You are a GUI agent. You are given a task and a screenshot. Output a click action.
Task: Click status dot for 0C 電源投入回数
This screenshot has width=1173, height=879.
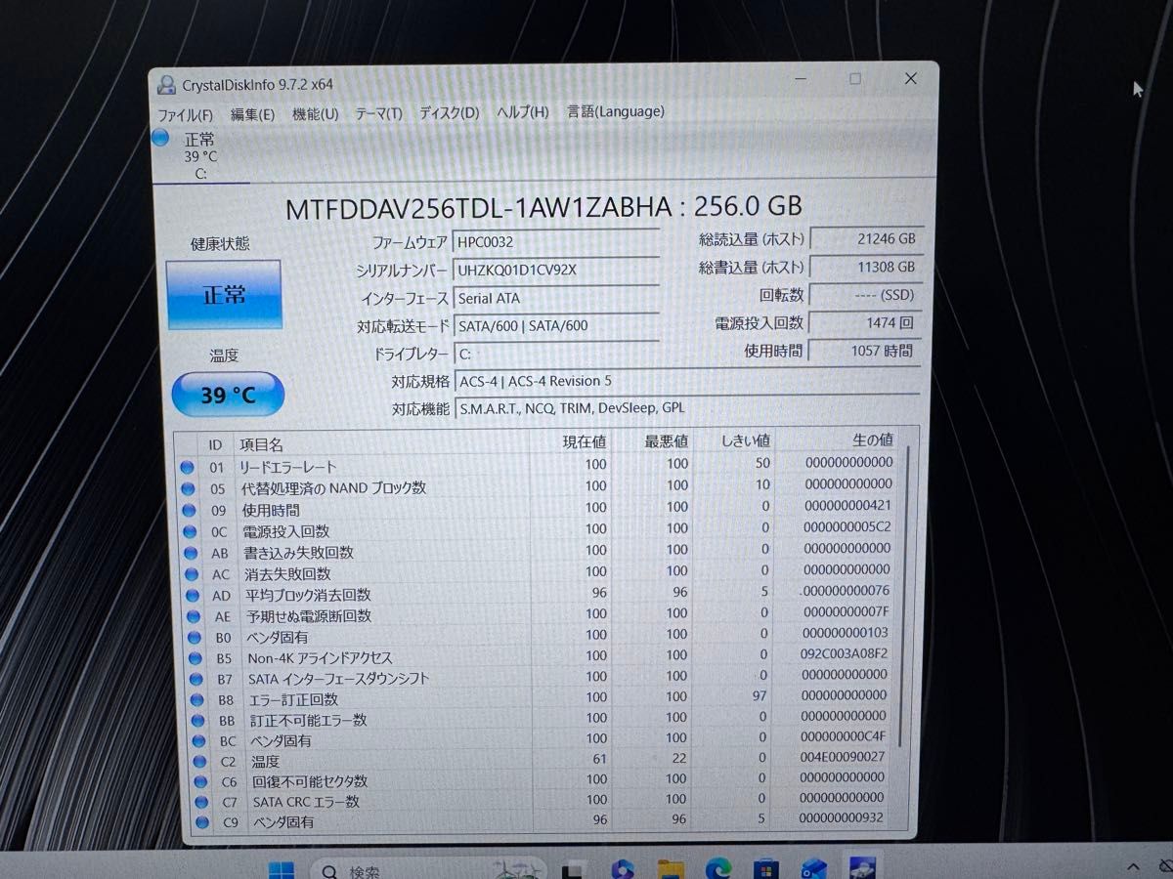[x=188, y=532]
